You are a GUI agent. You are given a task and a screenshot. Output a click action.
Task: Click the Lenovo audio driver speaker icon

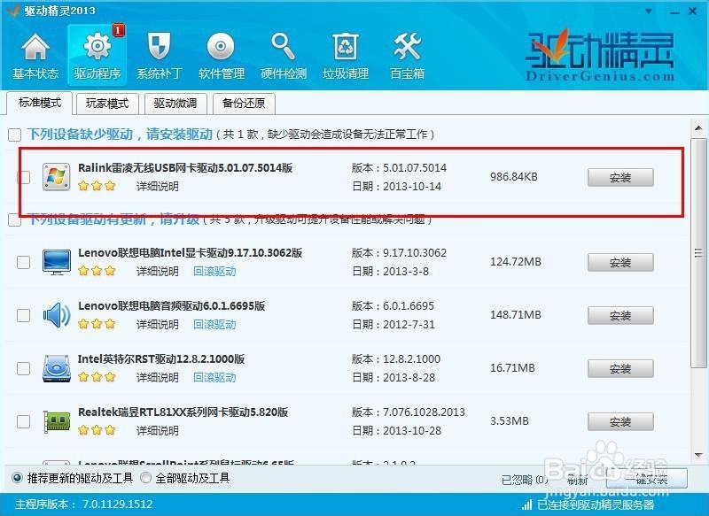57,315
